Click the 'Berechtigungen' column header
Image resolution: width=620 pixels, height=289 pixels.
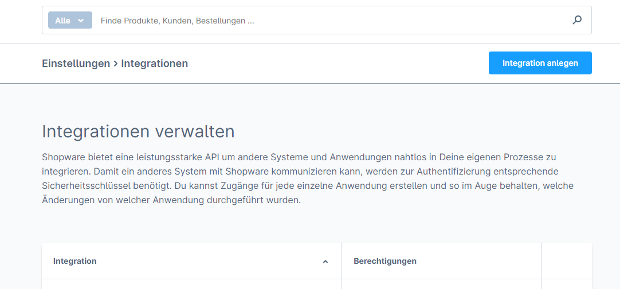[x=385, y=261]
